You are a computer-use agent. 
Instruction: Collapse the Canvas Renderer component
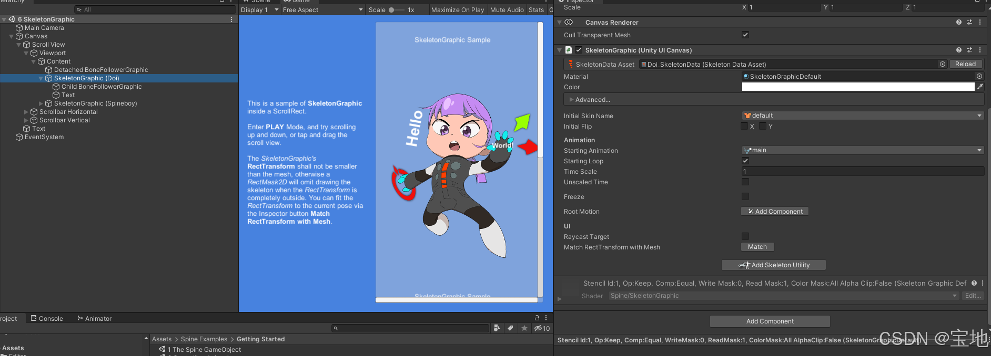click(559, 23)
